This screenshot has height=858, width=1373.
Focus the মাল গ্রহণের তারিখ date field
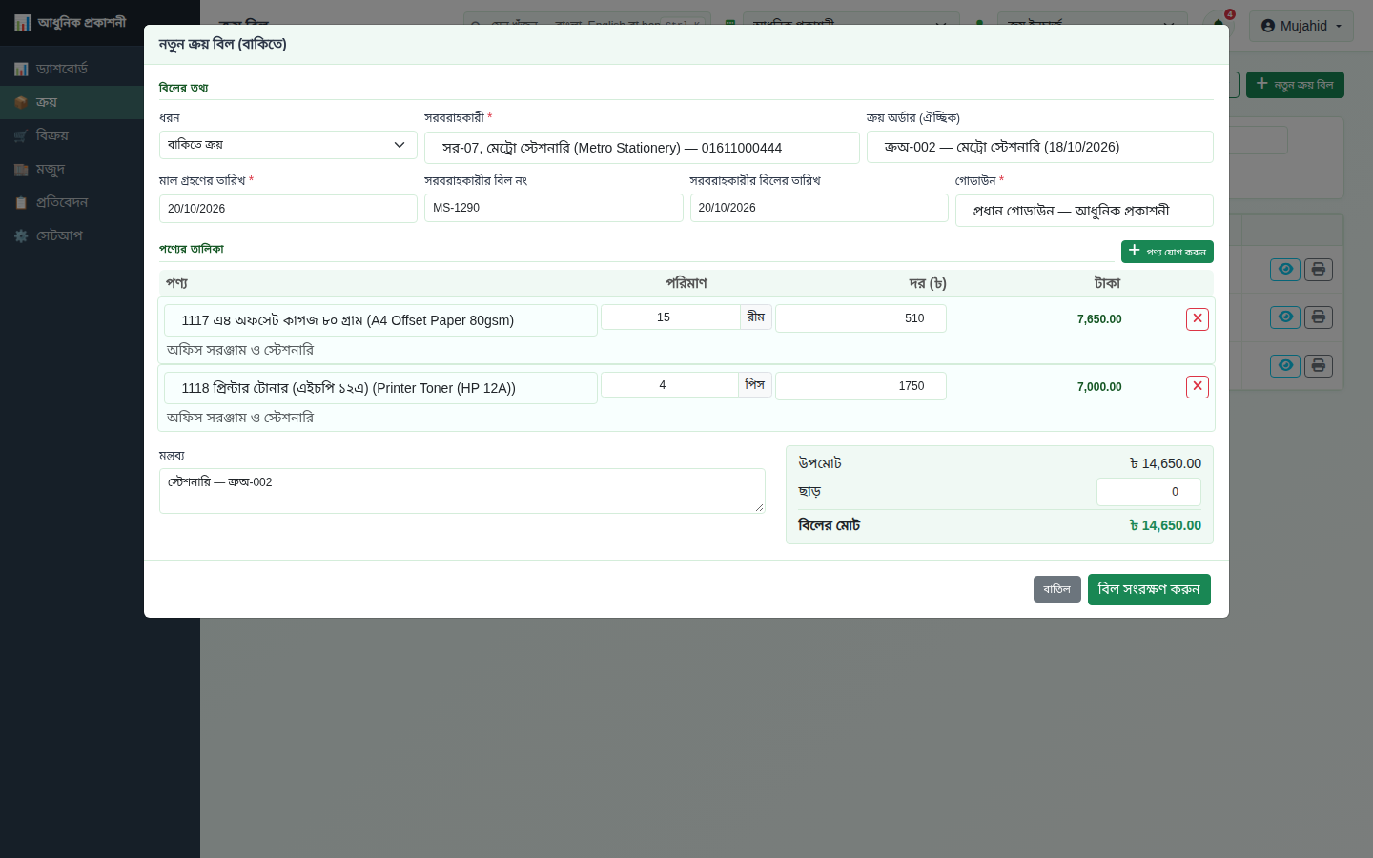(x=288, y=209)
